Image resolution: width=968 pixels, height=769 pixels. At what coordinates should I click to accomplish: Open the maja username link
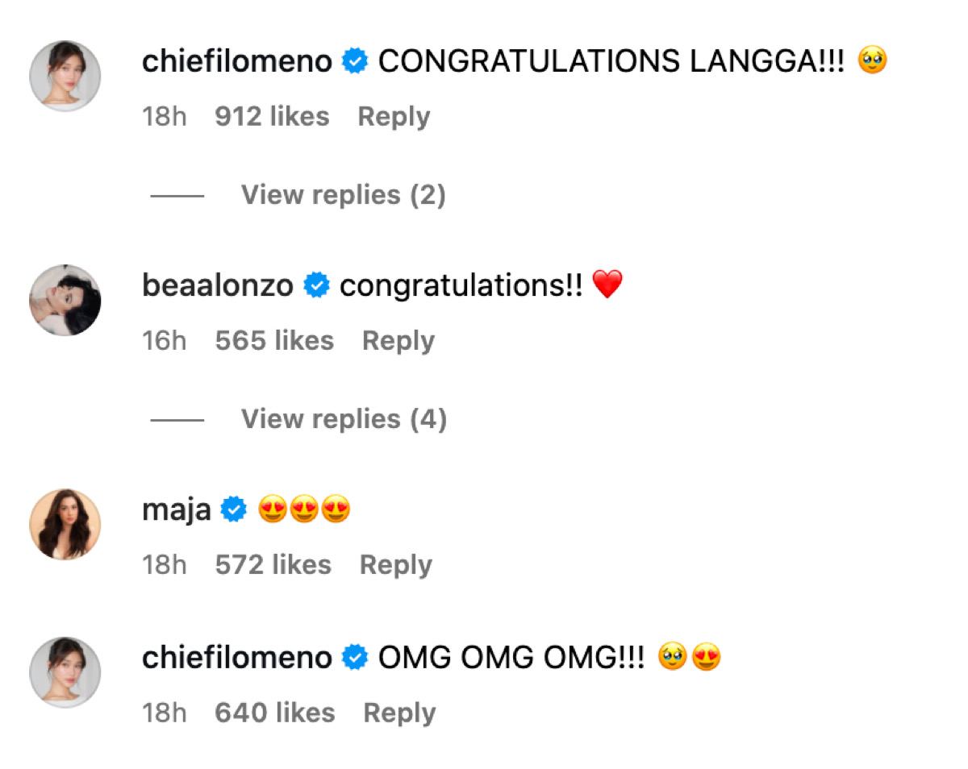[x=176, y=509]
